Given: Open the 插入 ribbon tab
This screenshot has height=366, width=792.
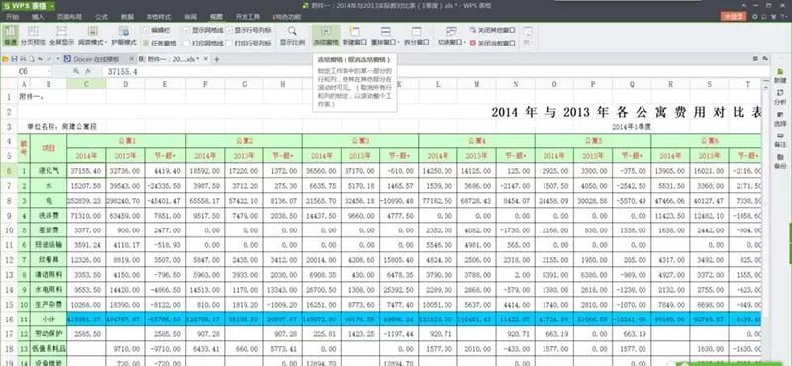Looking at the screenshot, I should (x=38, y=17).
